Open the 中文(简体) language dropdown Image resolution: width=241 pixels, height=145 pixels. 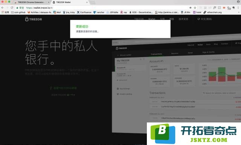[205, 19]
